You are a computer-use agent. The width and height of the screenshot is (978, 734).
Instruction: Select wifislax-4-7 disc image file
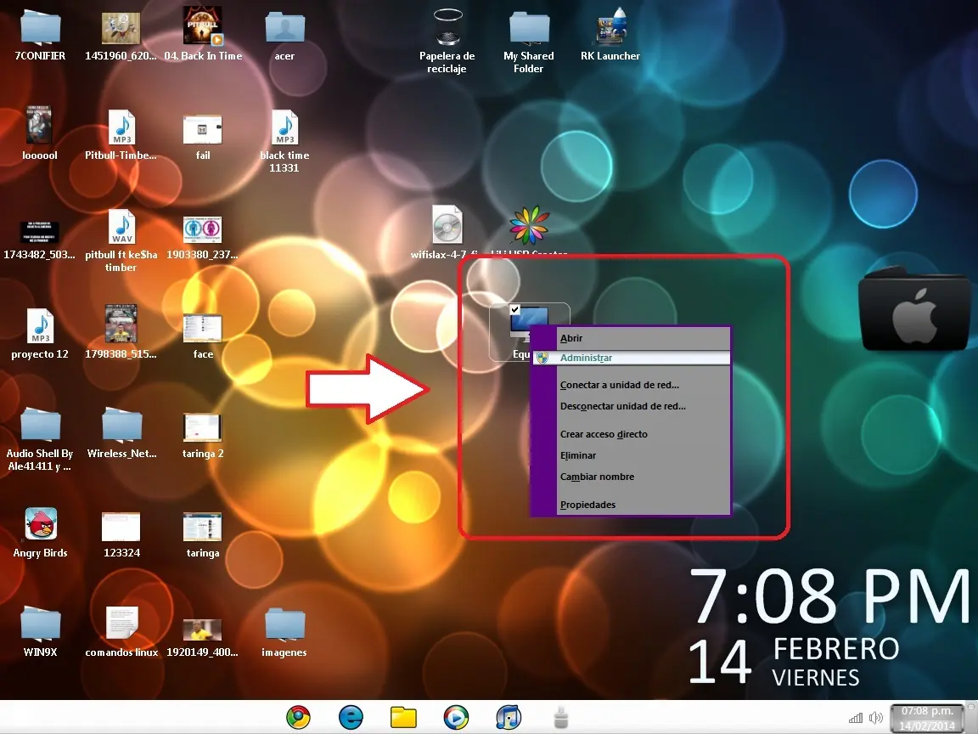tap(447, 224)
